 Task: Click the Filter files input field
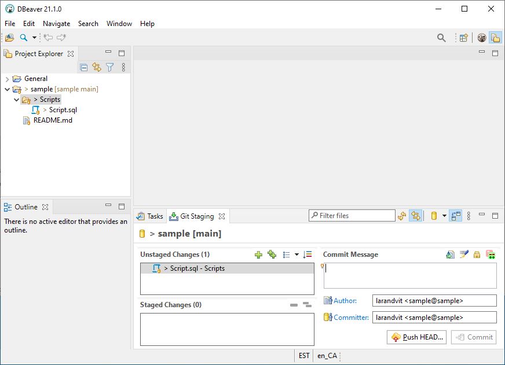point(352,215)
